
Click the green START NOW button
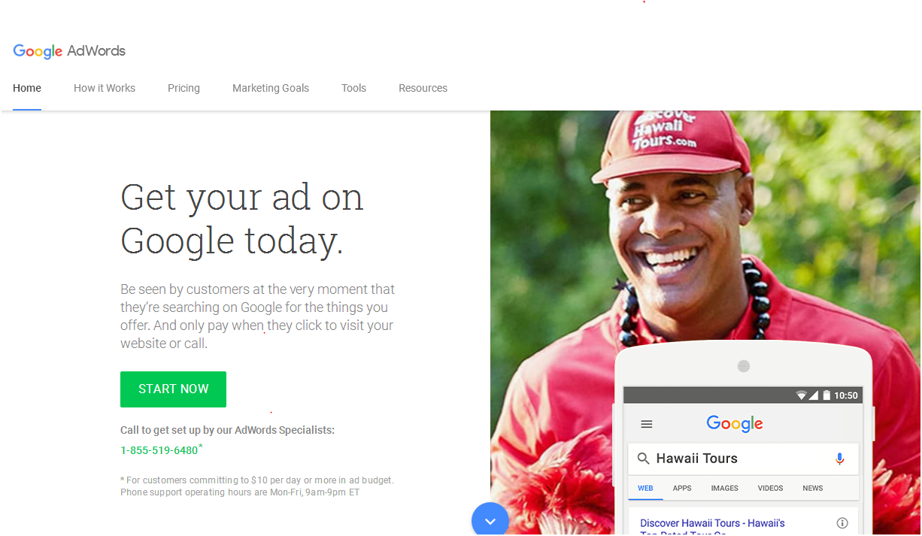(173, 389)
